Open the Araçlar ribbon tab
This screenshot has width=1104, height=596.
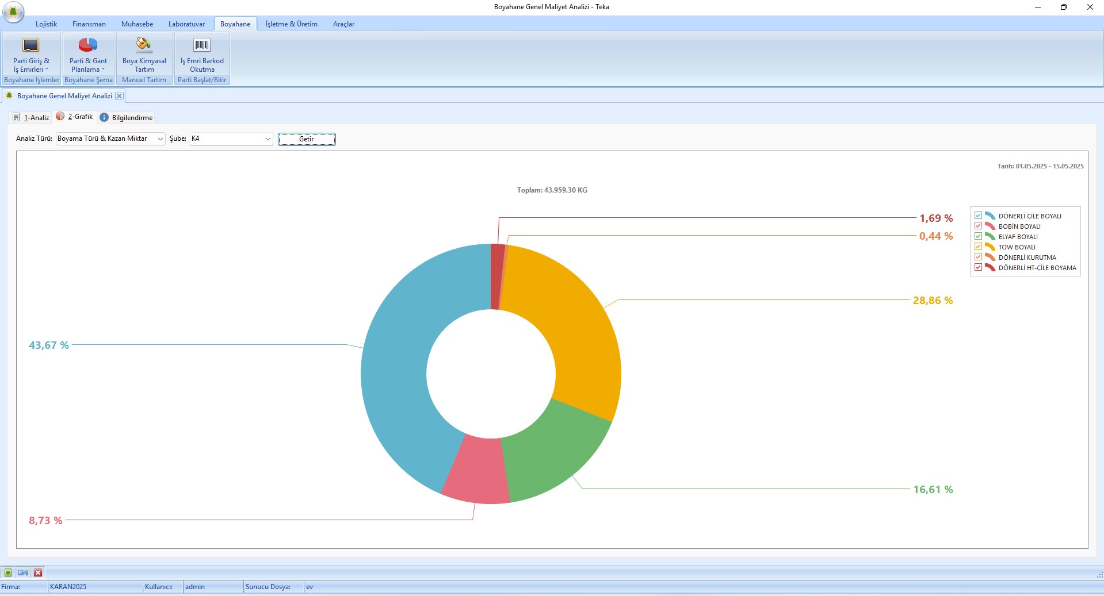pos(343,24)
